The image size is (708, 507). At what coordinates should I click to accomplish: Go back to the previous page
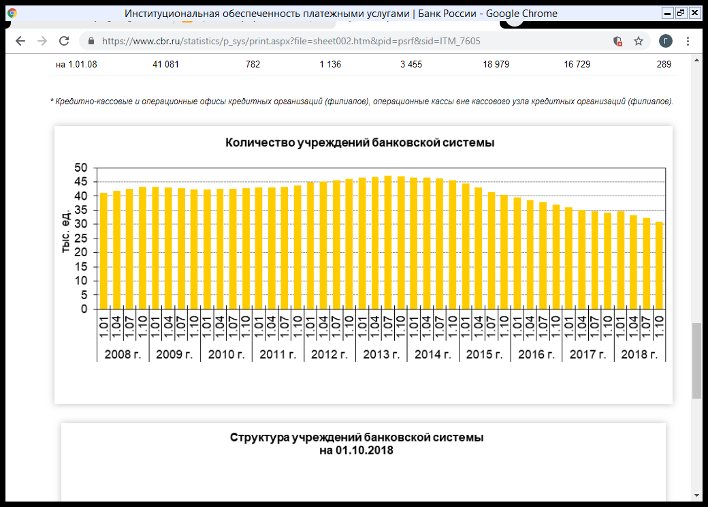[20, 41]
